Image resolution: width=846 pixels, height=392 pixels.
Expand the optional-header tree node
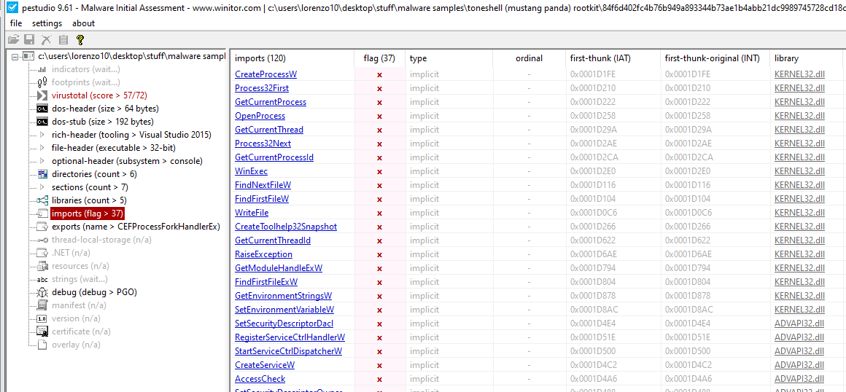click(42, 161)
